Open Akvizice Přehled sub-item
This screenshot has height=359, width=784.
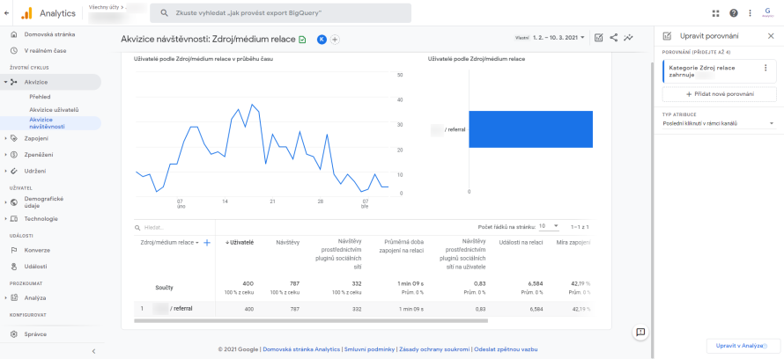40,97
